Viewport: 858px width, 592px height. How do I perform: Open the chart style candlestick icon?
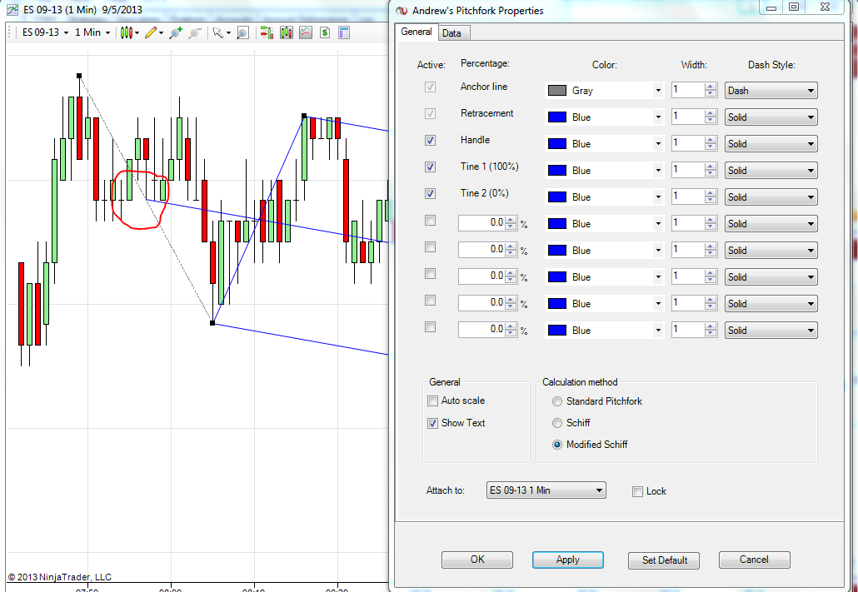tap(127, 32)
